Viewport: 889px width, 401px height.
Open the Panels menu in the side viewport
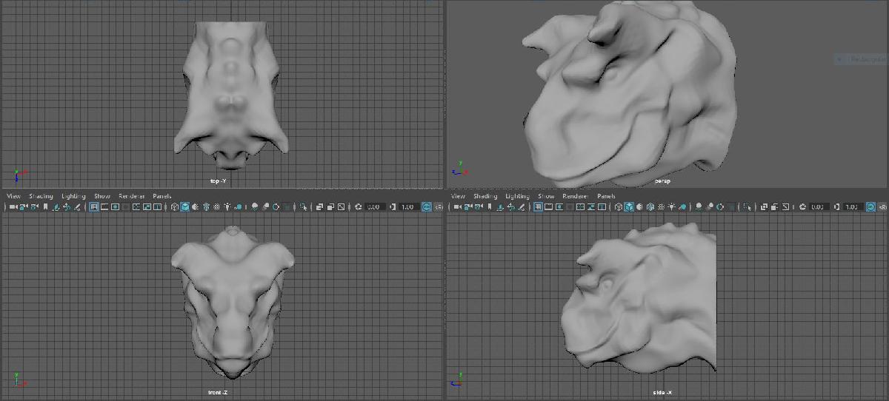coord(606,196)
